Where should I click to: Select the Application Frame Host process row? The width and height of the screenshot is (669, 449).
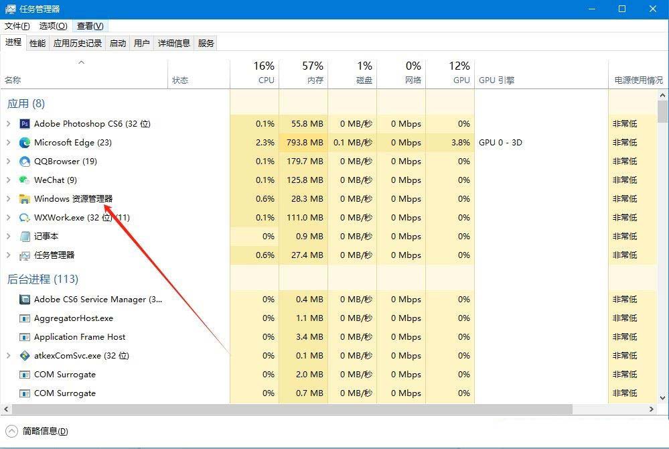pos(80,337)
